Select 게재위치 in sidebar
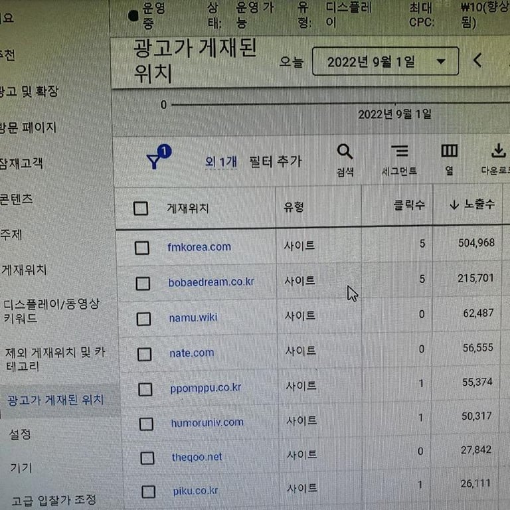 (24, 270)
